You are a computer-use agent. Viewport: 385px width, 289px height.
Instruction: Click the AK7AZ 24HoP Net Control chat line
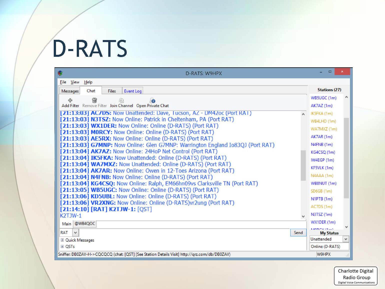coord(139,151)
